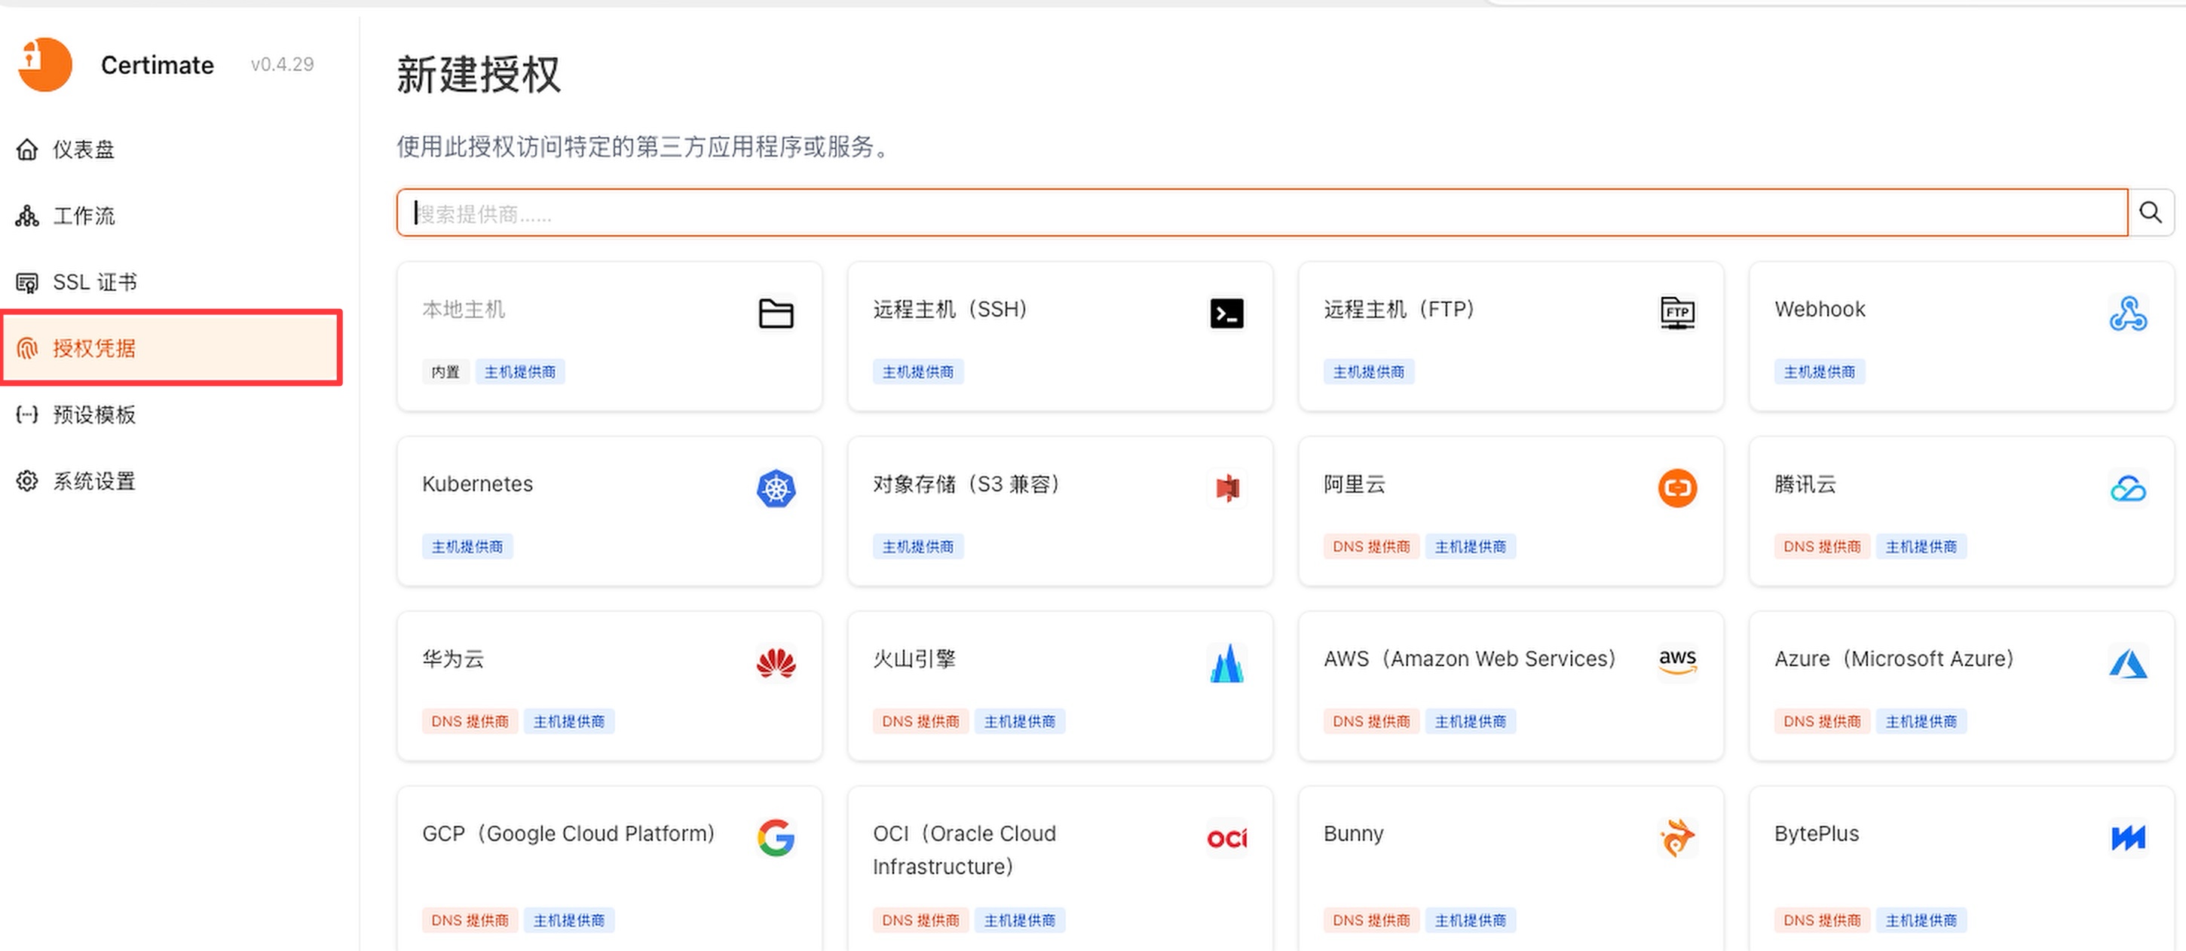Click the SSH terminal icon
Screen dimensions: 2186x951
pos(1226,313)
